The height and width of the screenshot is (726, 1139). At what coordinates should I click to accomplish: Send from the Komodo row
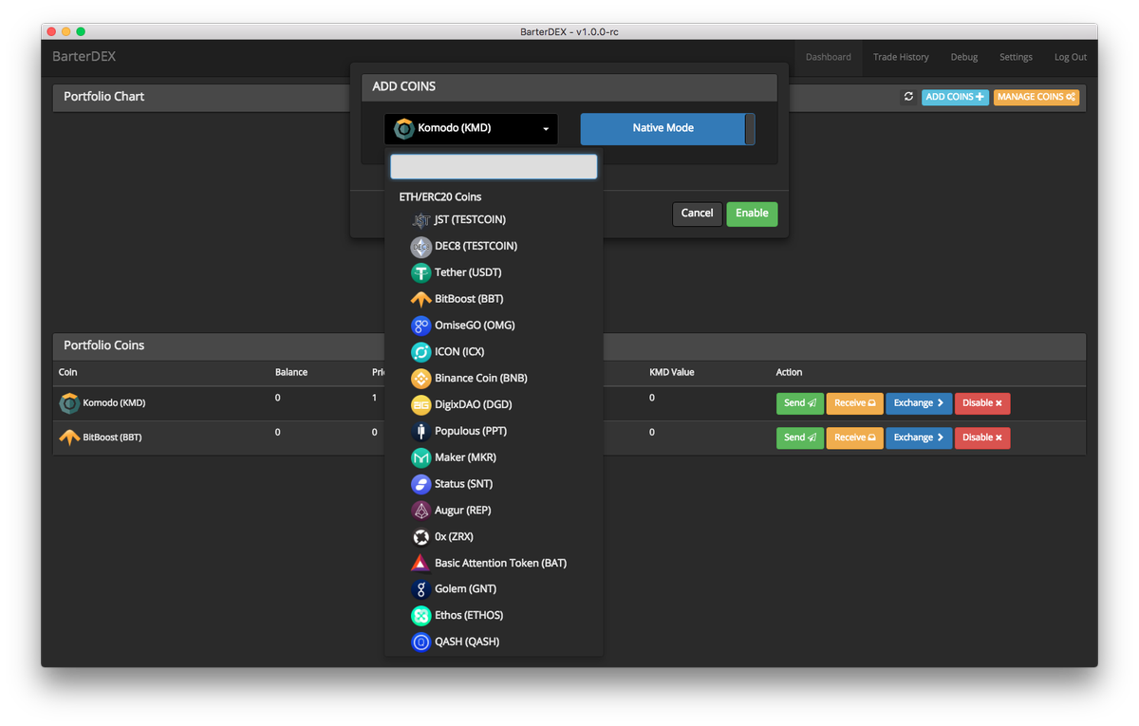[x=800, y=403]
